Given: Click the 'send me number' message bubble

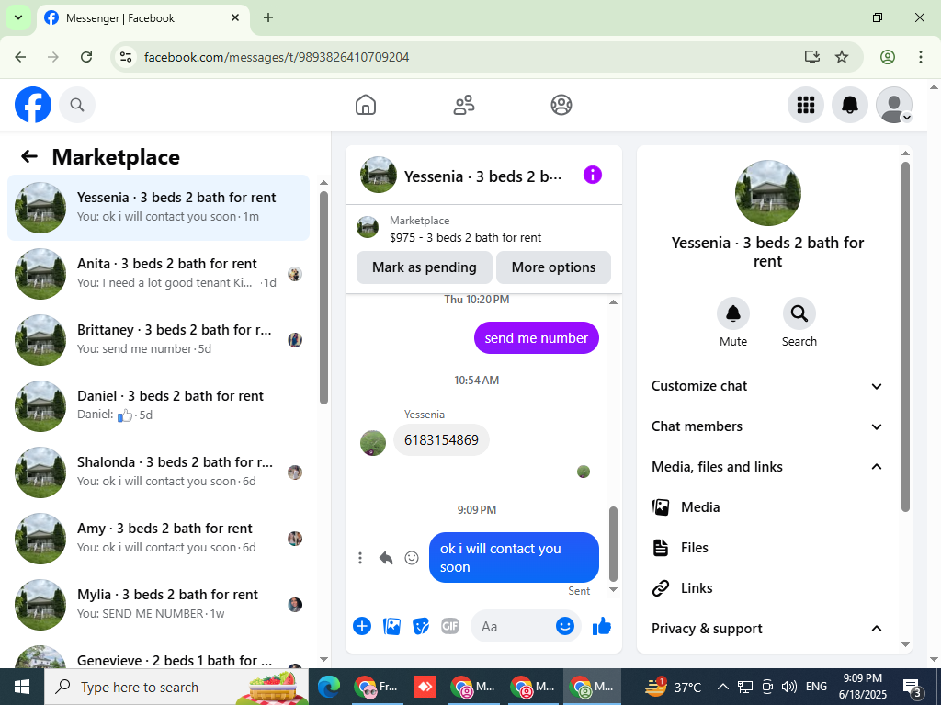Looking at the screenshot, I should click(537, 338).
